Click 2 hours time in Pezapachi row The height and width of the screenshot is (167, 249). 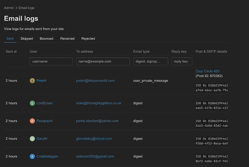click(x=11, y=121)
